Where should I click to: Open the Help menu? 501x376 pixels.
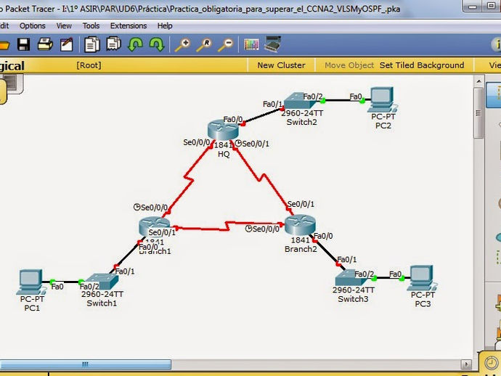coord(165,25)
